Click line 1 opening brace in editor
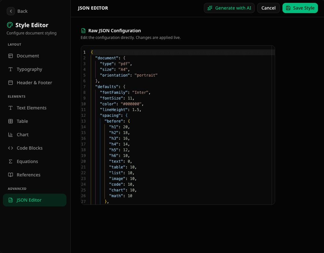Image resolution: width=324 pixels, height=253 pixels. point(92,52)
